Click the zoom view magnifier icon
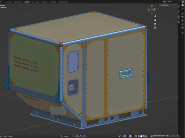This screenshot has height=138, width=185. click(155, 16)
